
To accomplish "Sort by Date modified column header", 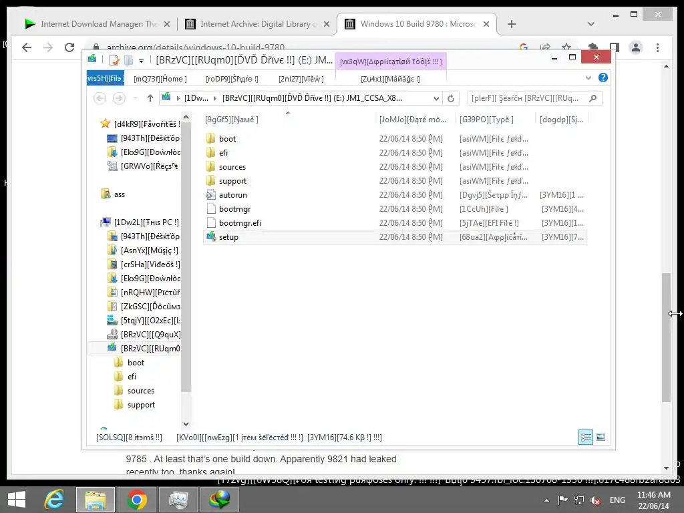I will coord(413,119).
